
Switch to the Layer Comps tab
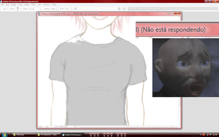click(154, 9)
